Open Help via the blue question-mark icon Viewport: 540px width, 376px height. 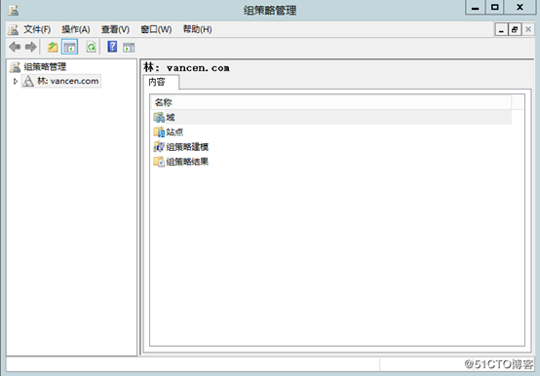112,47
